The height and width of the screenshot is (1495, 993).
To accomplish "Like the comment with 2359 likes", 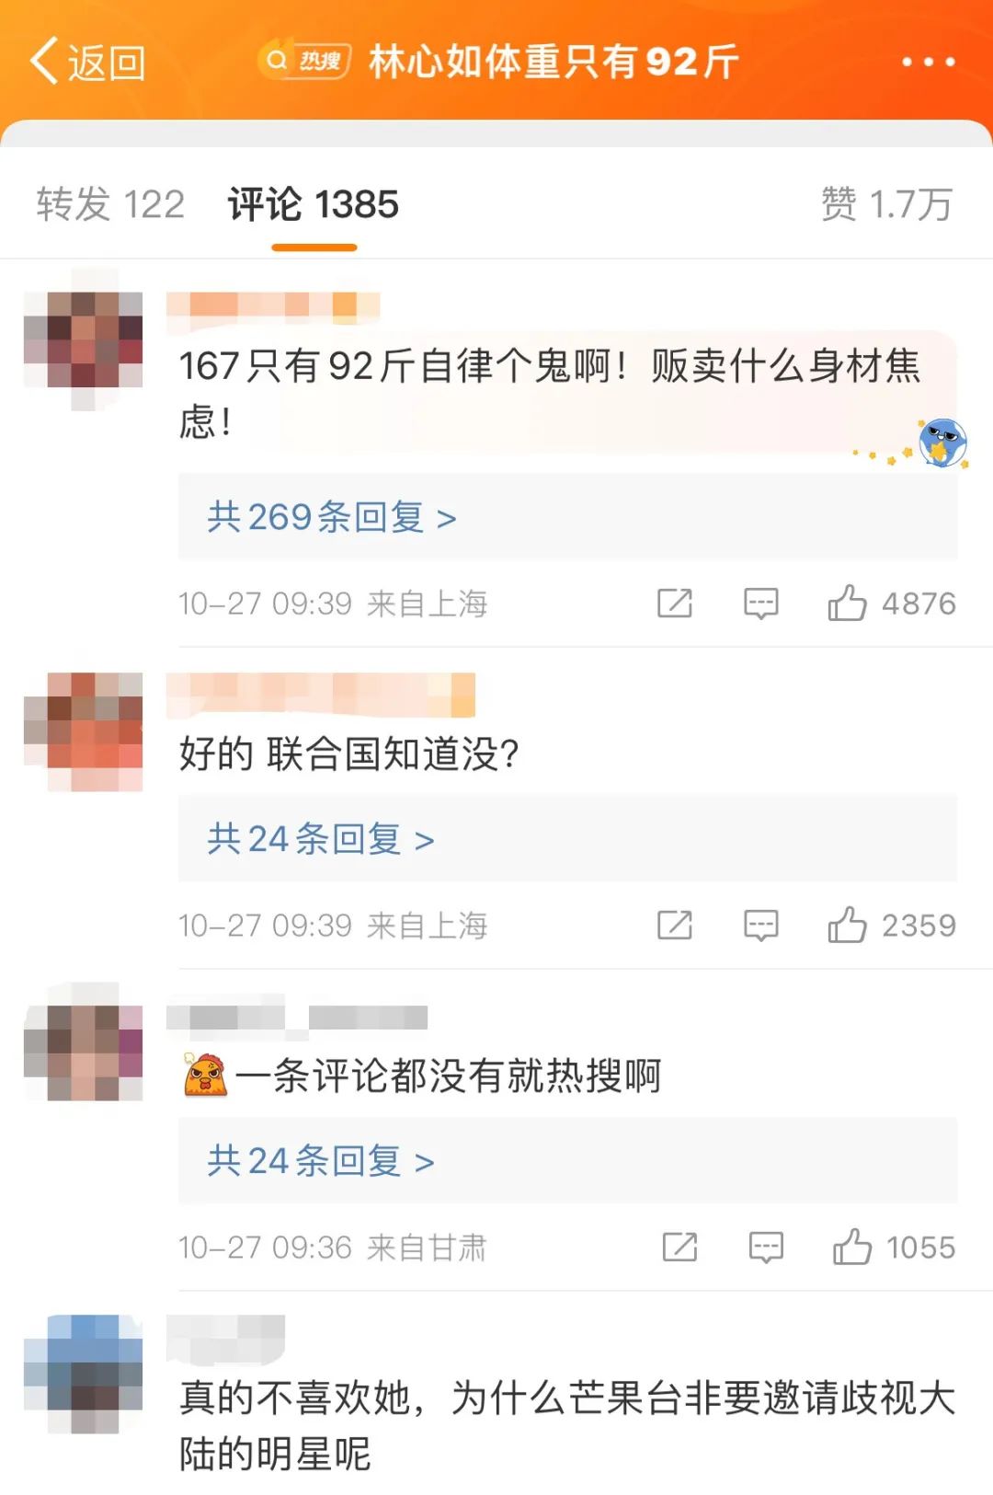I will coord(847,926).
